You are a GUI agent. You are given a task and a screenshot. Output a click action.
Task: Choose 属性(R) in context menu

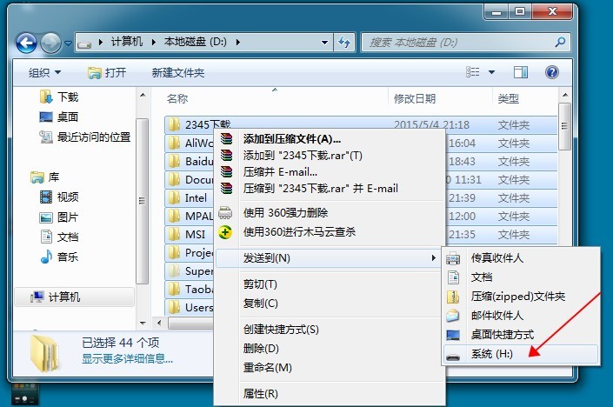tap(330, 394)
